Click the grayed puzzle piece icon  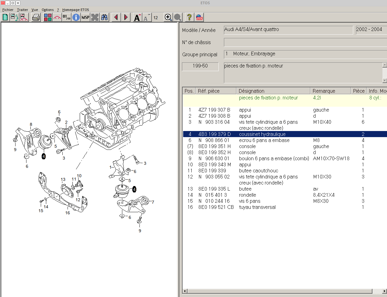coord(95,17)
